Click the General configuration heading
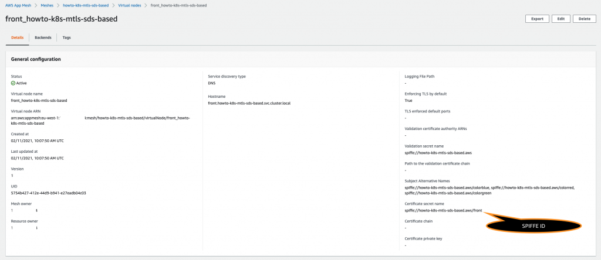 36,59
